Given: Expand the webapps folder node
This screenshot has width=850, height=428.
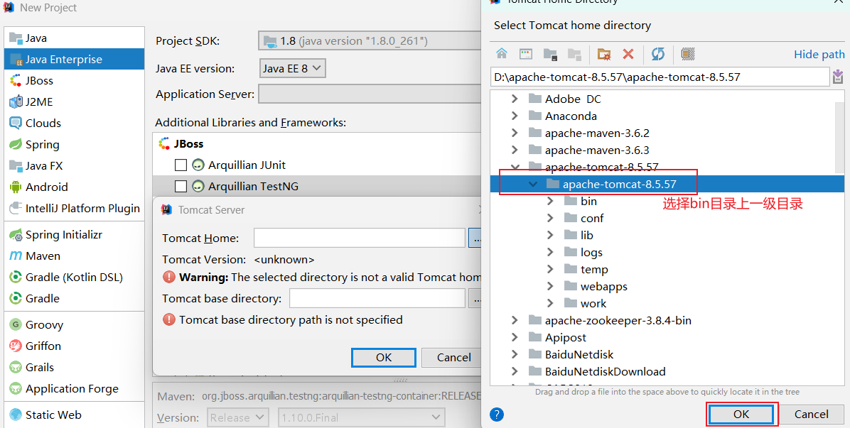Looking at the screenshot, I should coord(551,286).
